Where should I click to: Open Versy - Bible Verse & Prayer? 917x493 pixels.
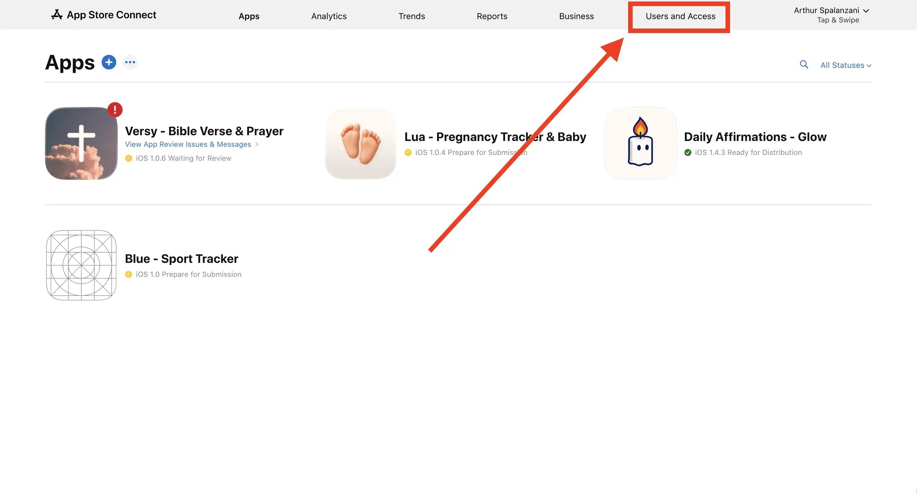coord(204,131)
